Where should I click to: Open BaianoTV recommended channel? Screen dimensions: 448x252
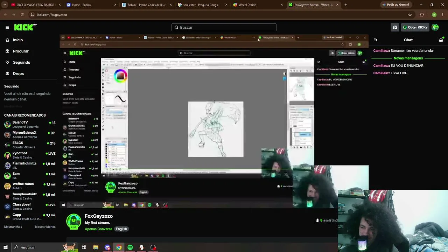click(30, 124)
